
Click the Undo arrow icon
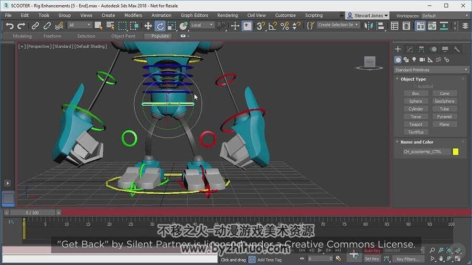pyautogui.click(x=9, y=26)
